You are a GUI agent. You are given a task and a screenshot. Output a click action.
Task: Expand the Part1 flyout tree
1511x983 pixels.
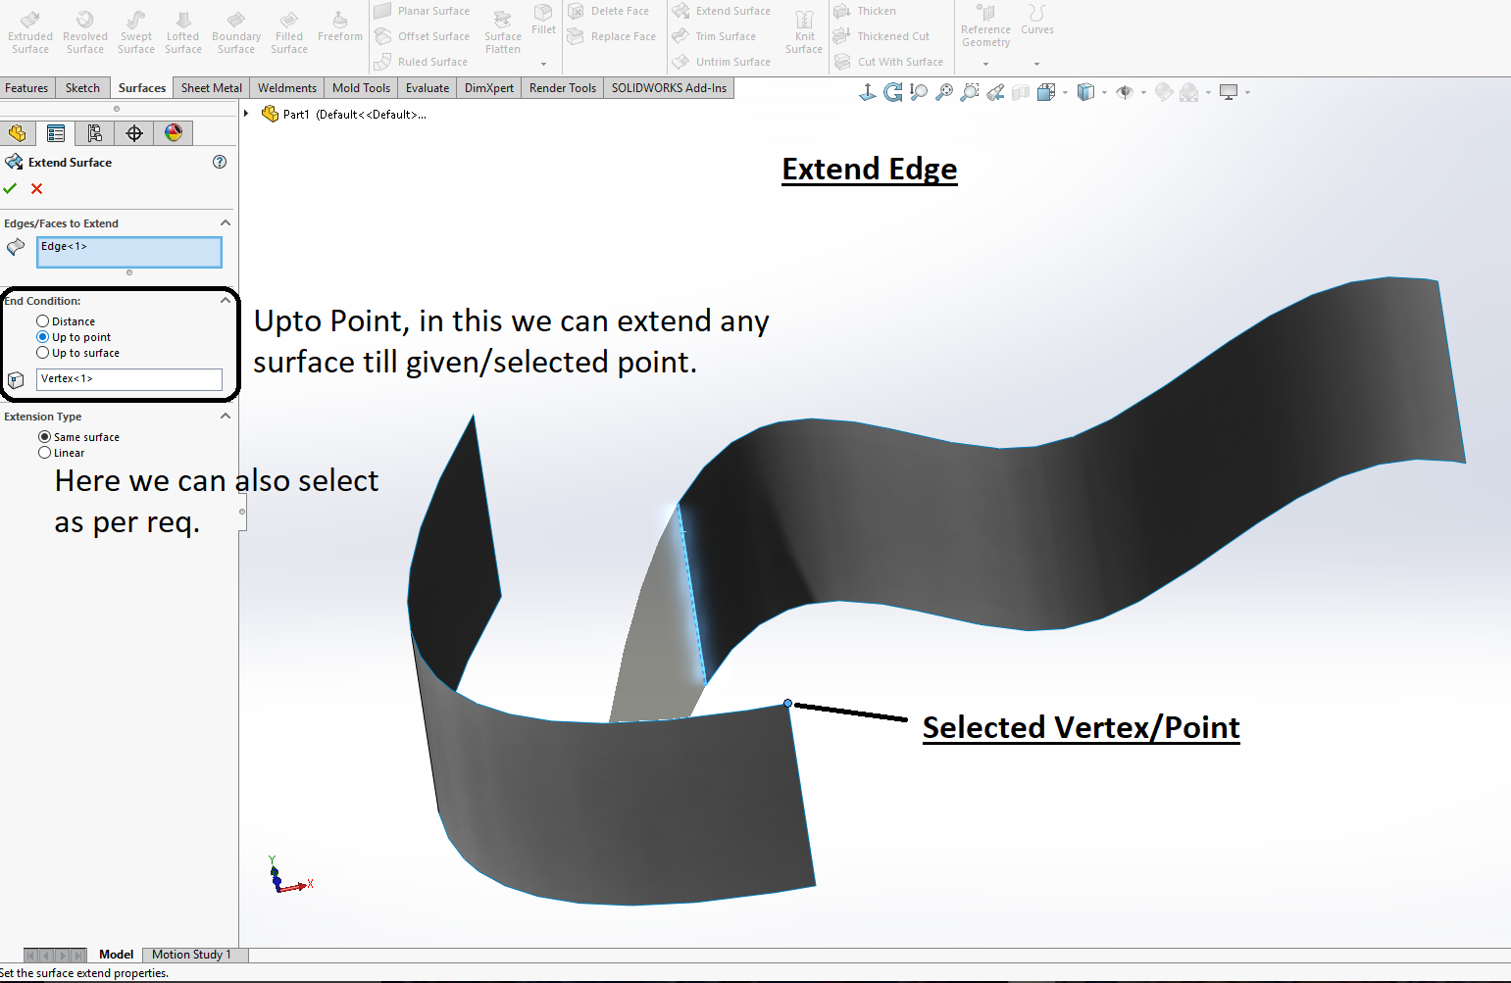coord(246,114)
